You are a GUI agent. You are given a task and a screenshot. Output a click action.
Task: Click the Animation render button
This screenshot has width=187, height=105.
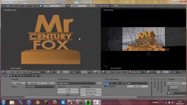pyautogui.click(x=33, y=83)
